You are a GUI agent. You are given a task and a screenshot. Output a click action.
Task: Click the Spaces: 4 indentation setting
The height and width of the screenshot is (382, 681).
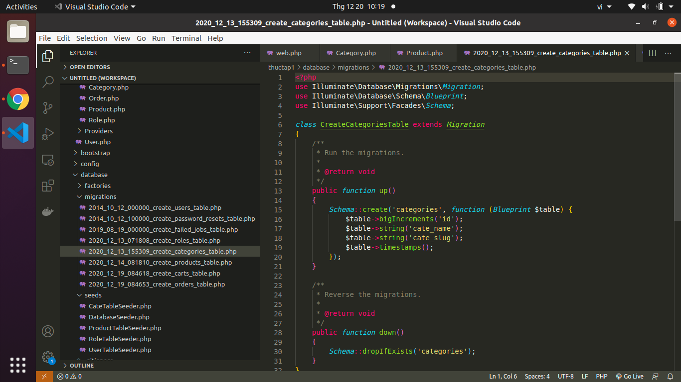point(537,377)
